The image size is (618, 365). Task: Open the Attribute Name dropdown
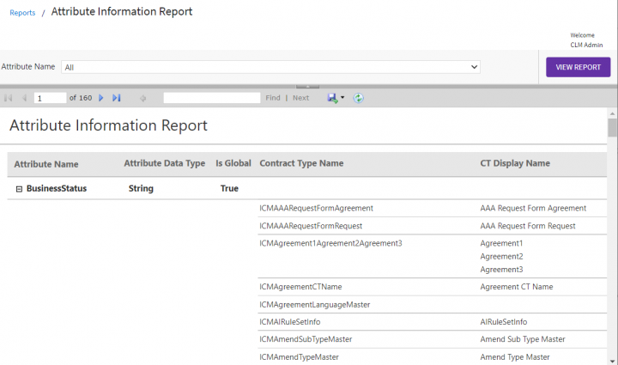coord(270,66)
